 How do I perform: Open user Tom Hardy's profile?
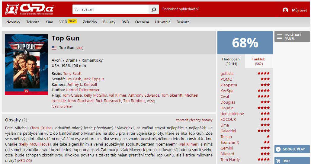click(230, 160)
